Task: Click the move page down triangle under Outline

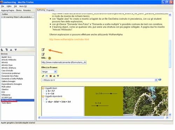Action: click(x=16, y=50)
